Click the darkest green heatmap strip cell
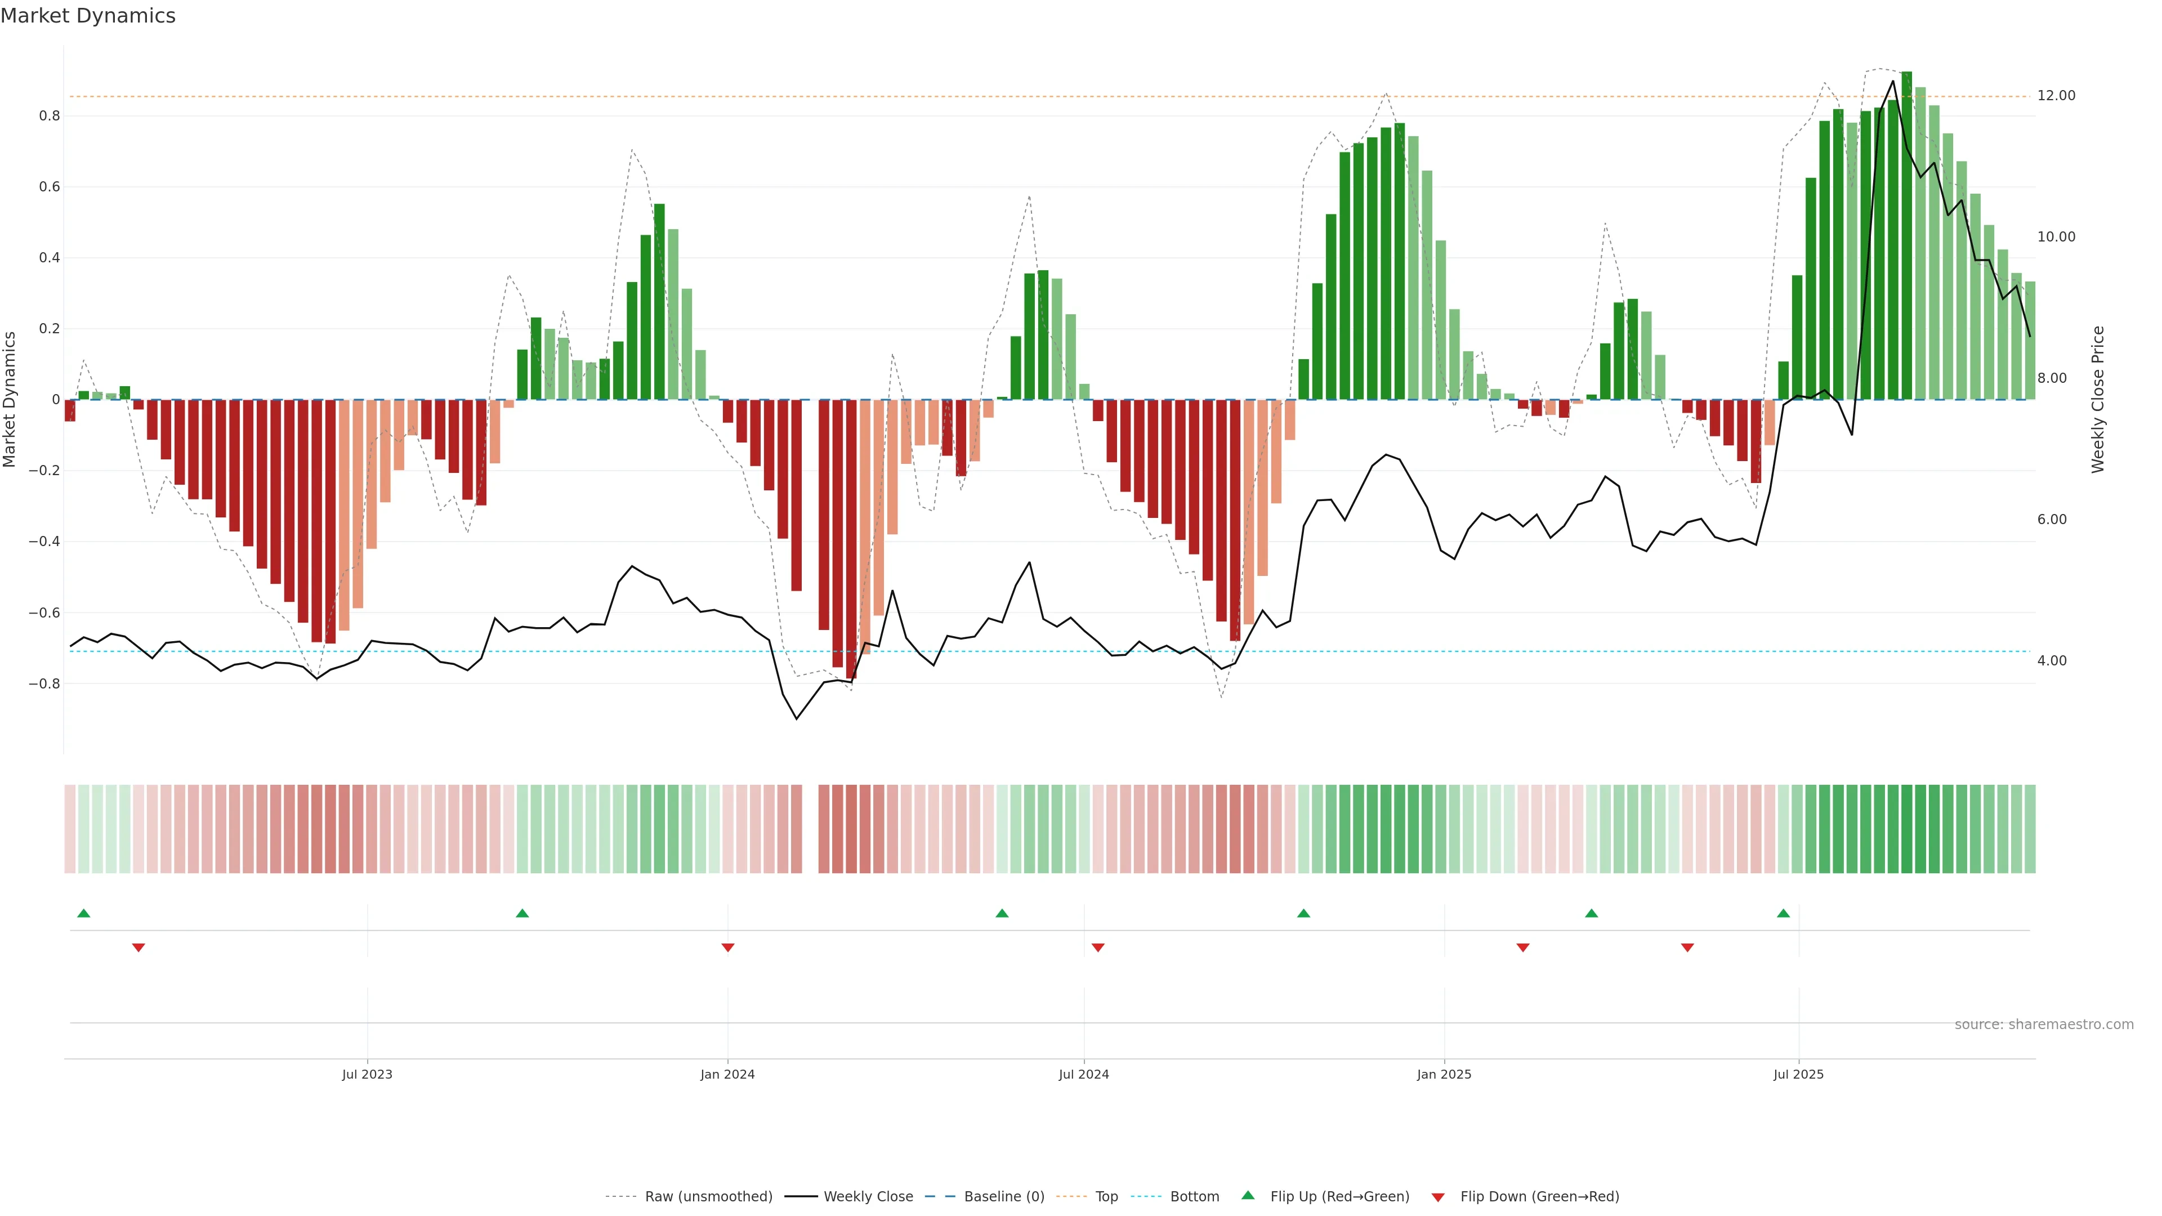This screenshot has height=1216, width=2162. (1906, 829)
